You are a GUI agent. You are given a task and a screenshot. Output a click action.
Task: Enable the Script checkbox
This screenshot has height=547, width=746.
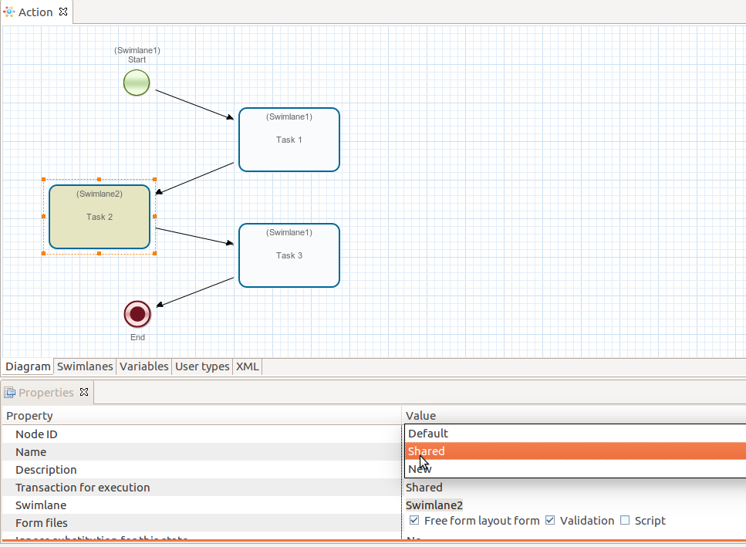coord(625,521)
